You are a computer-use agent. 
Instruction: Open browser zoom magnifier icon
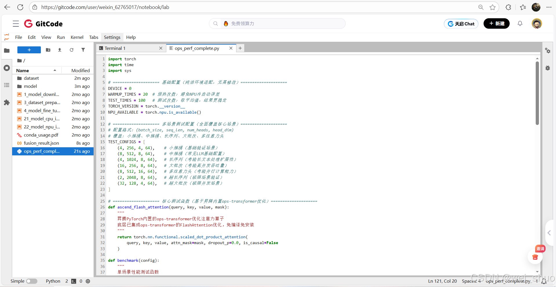coord(481,7)
